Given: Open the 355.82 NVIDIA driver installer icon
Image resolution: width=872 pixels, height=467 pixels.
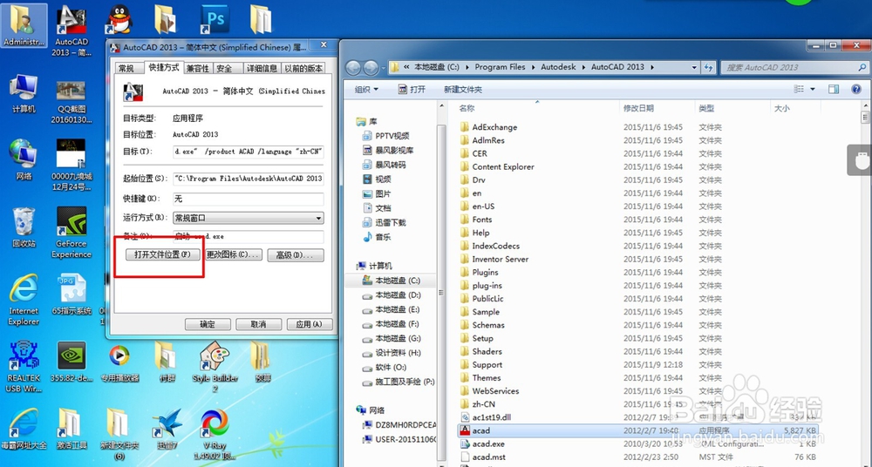Looking at the screenshot, I should pyautogui.click(x=72, y=362).
